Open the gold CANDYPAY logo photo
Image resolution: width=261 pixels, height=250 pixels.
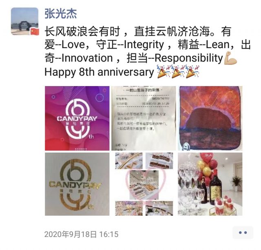[77, 184]
